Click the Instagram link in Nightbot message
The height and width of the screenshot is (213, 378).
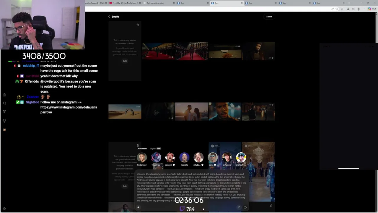coord(69,110)
